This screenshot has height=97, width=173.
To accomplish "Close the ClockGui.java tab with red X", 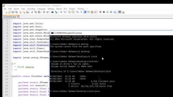I will coord(18,17).
